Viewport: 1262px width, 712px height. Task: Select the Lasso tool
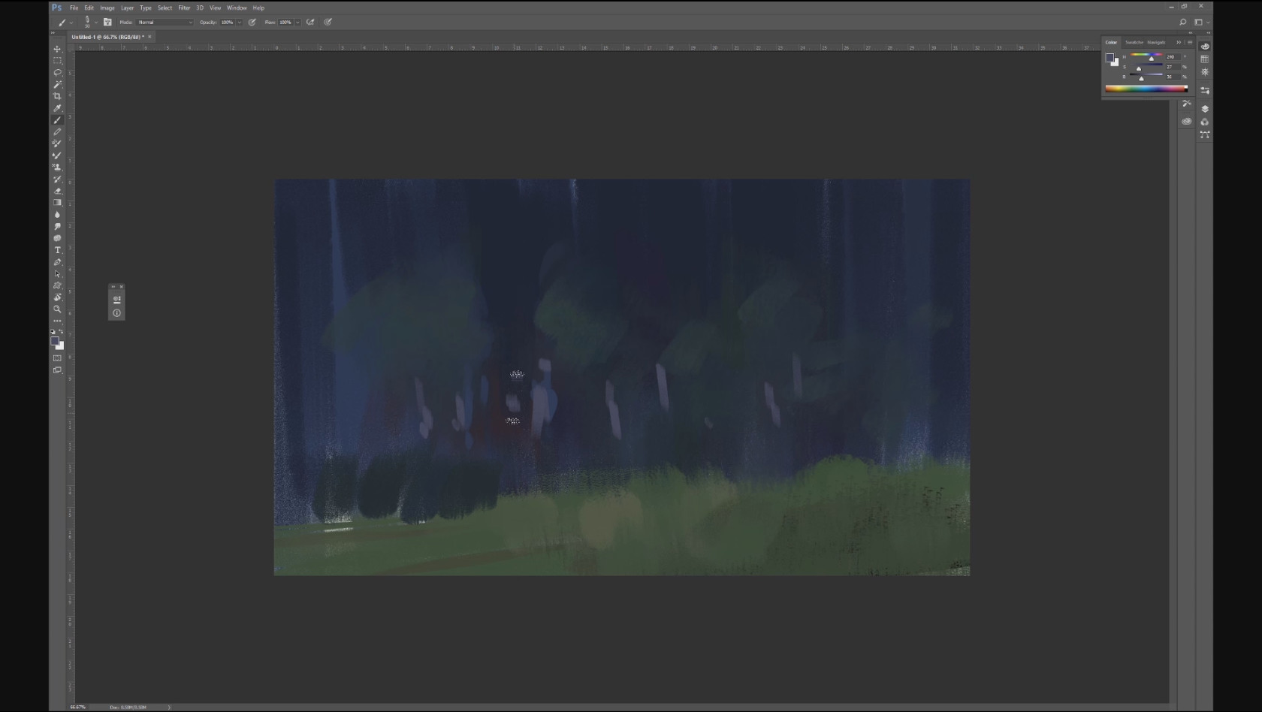57,73
